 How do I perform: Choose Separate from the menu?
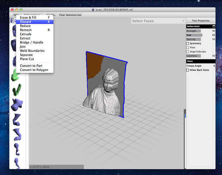(x=35, y=55)
